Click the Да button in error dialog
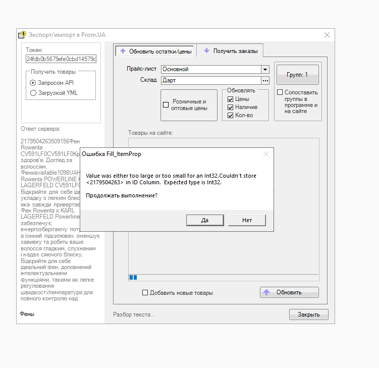 (204, 220)
